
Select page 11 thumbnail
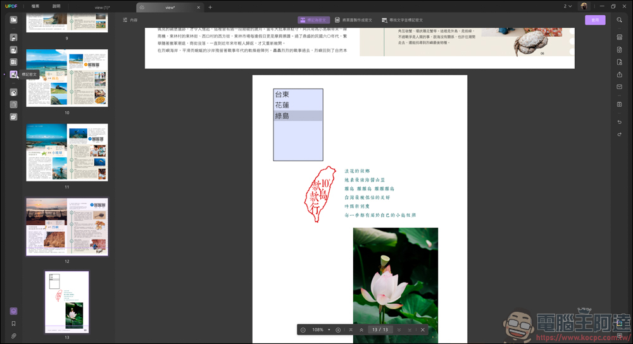67,152
